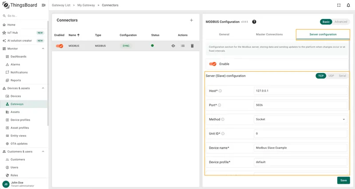Collapse the sidebar menu toggle icon
Image resolution: width=355 pixels, height=189 pixels.
coord(43,5)
